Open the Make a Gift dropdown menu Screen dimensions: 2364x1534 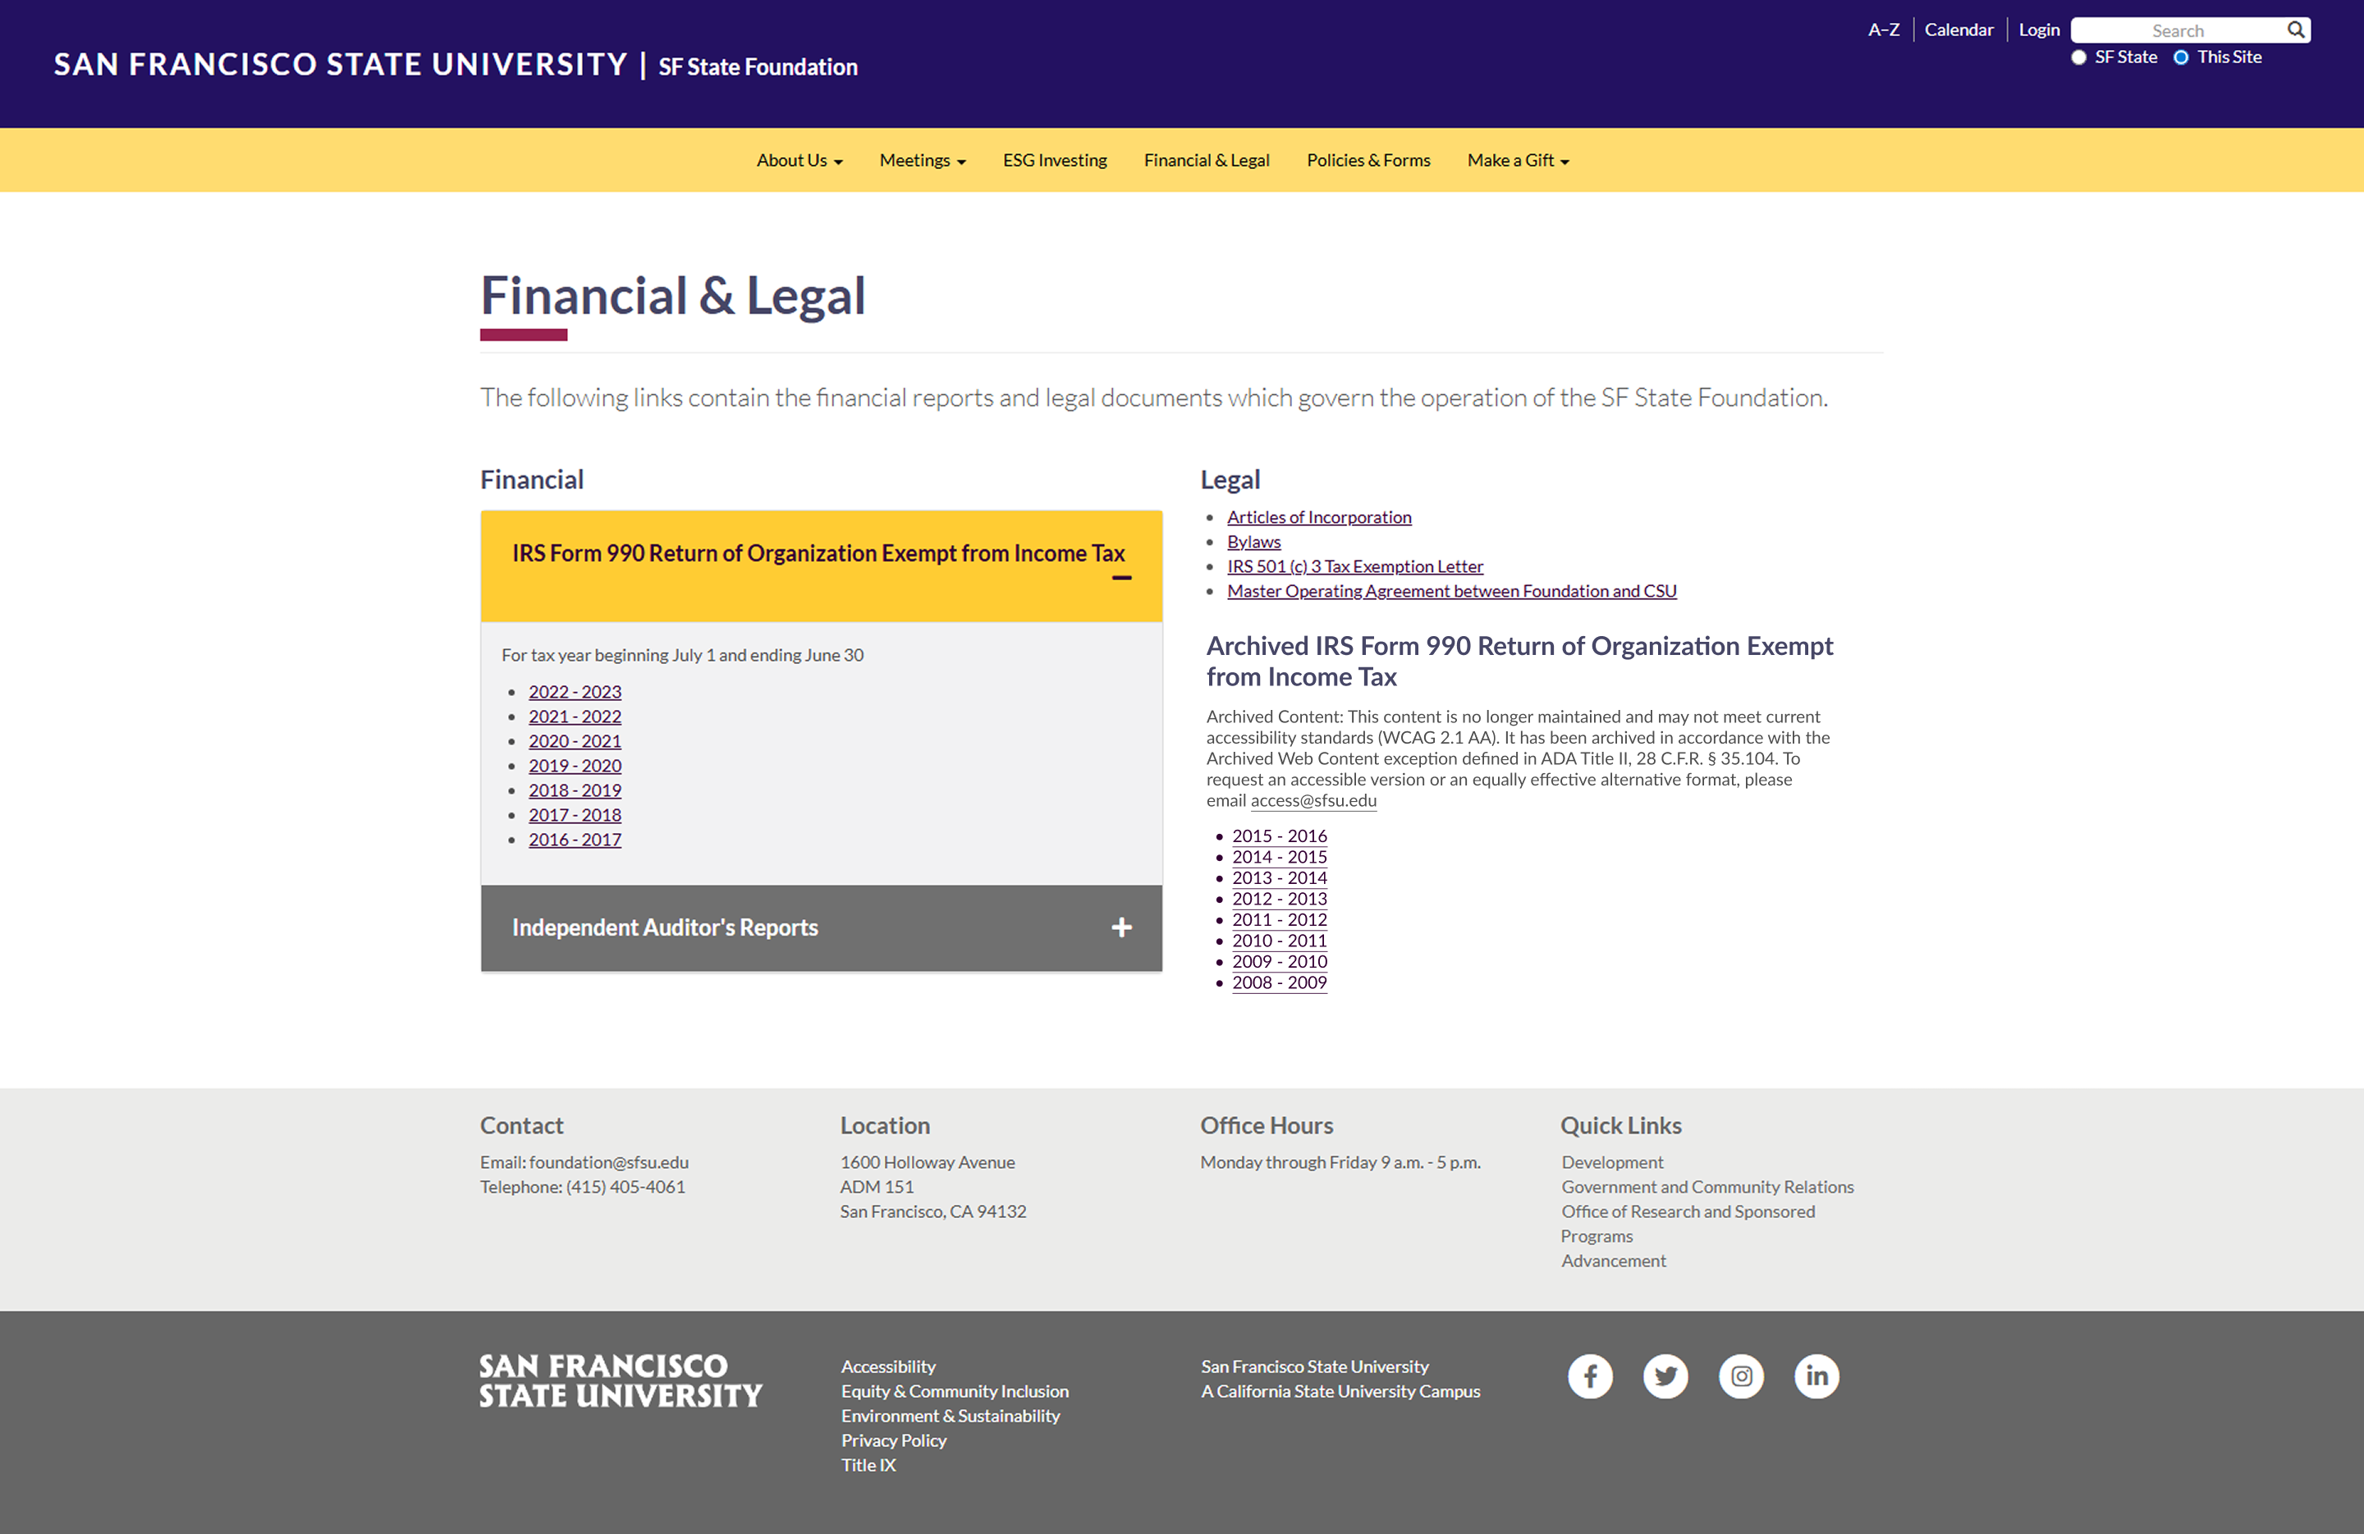point(1519,160)
